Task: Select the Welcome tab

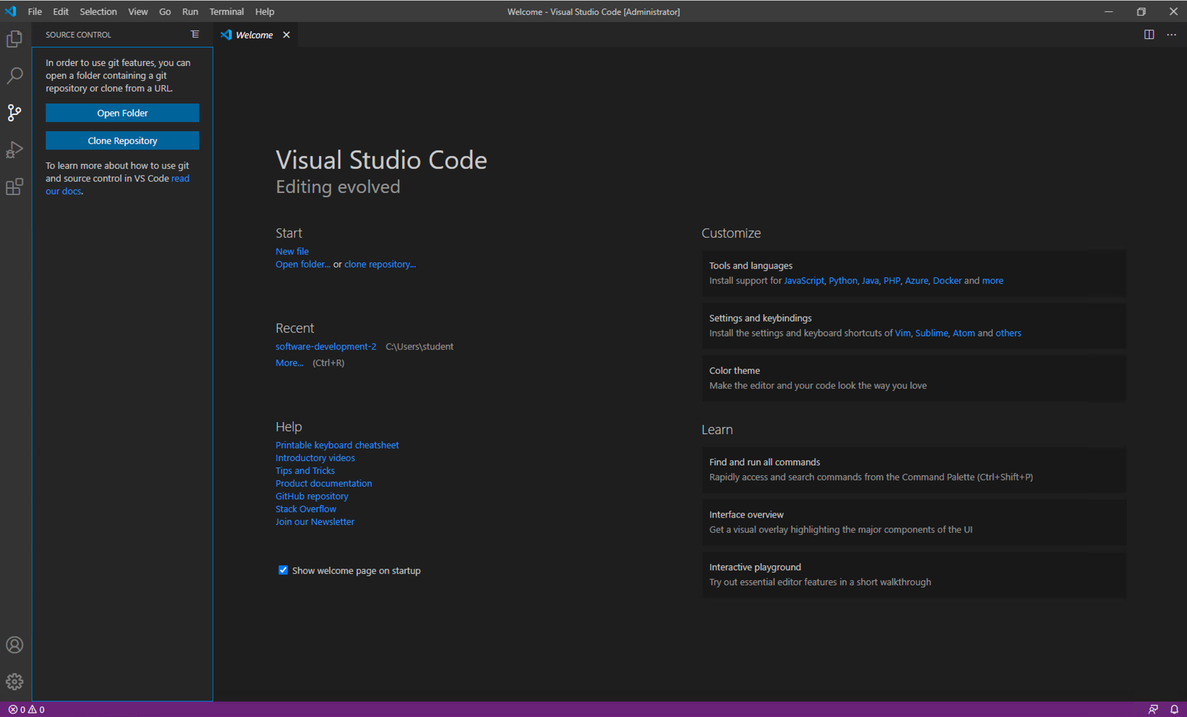Action: pyautogui.click(x=255, y=35)
